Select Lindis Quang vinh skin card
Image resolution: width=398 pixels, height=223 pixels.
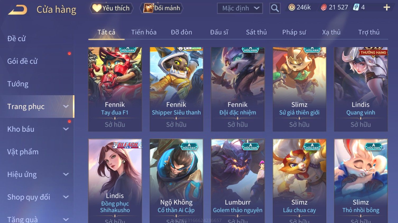361,89
